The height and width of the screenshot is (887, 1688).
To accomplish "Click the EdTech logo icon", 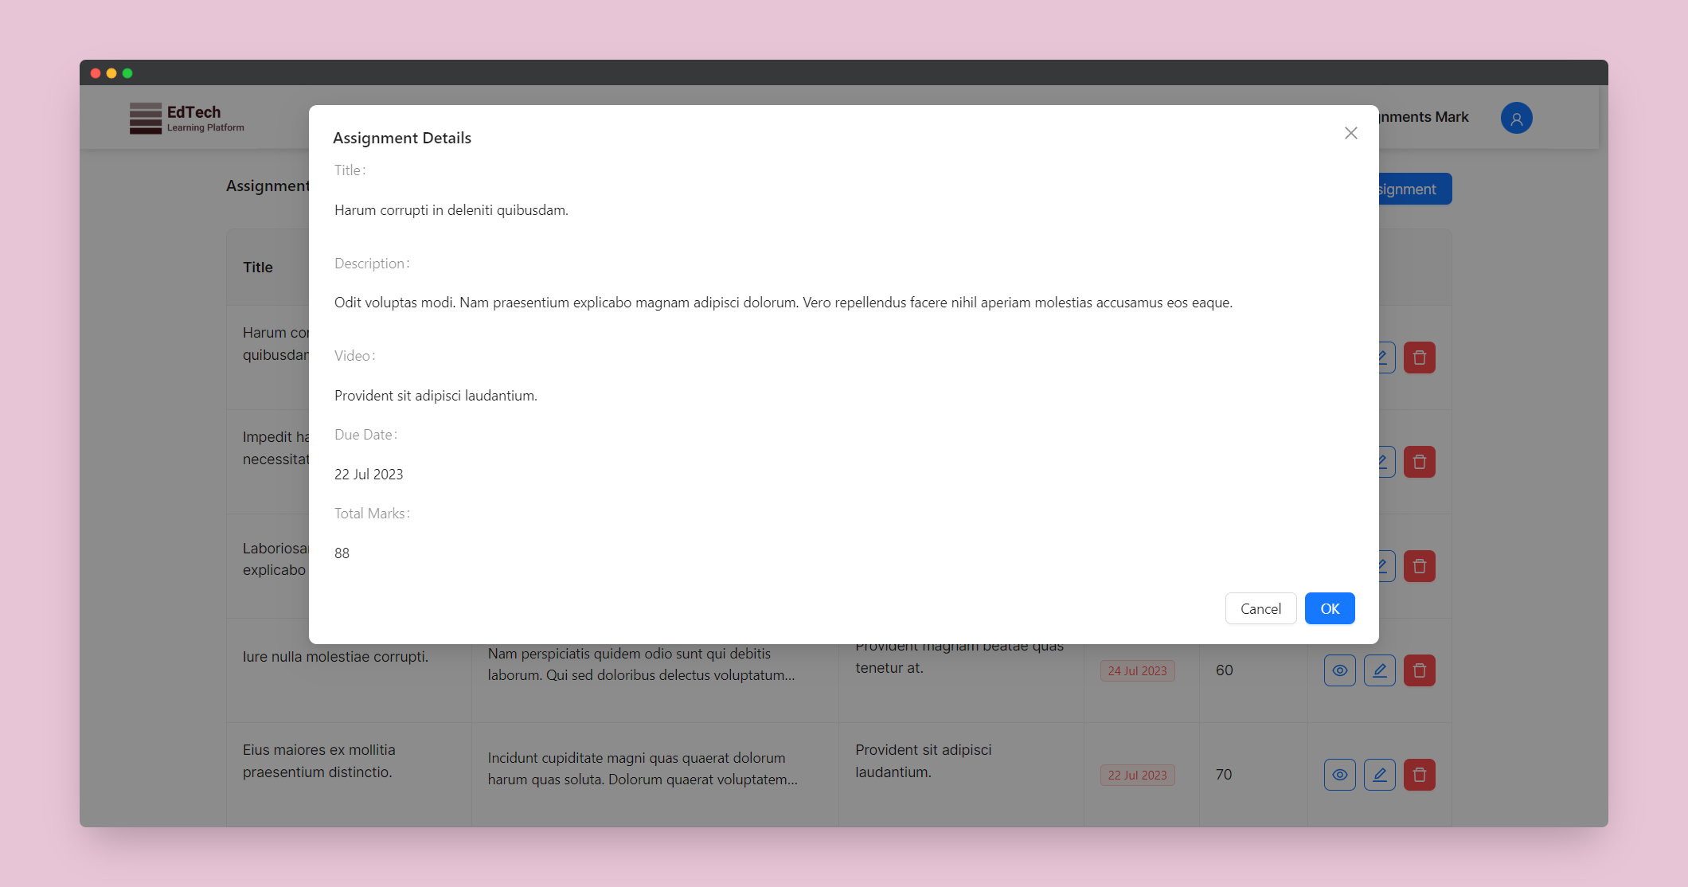I will [x=146, y=118].
